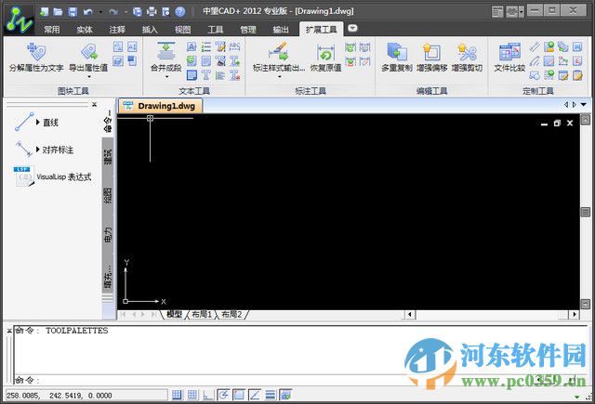Open the 电力 tool palette side tab
The height and width of the screenshot is (404, 595).
(x=108, y=235)
